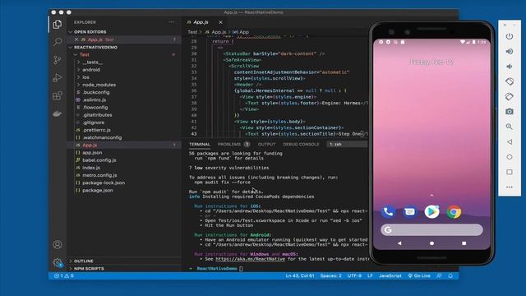Click emulator sidebar home circle
The width and height of the screenshot is (526, 296).
tap(510, 157)
